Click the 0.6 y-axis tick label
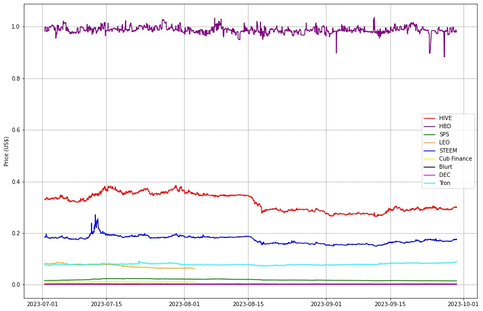Viewport: 483px width, 311px height. point(15,130)
